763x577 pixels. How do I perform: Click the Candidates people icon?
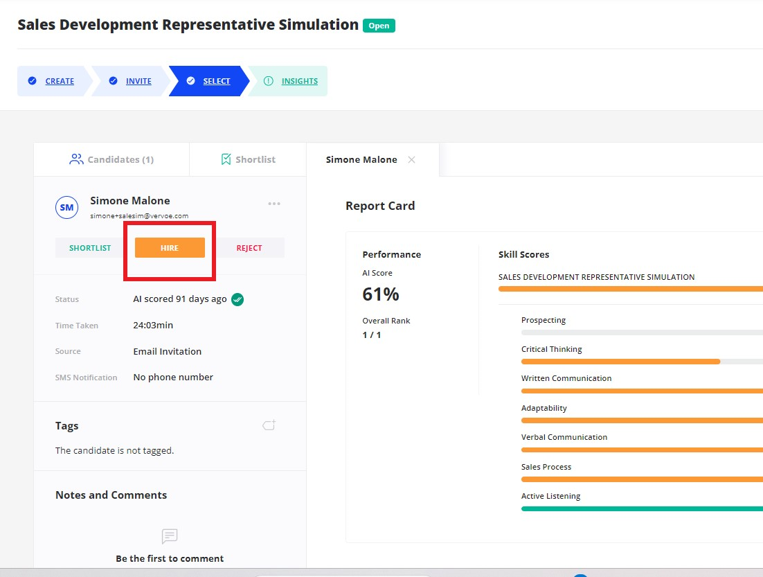(76, 159)
